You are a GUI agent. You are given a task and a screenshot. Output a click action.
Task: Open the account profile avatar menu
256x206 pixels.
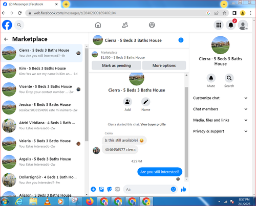click(x=243, y=25)
